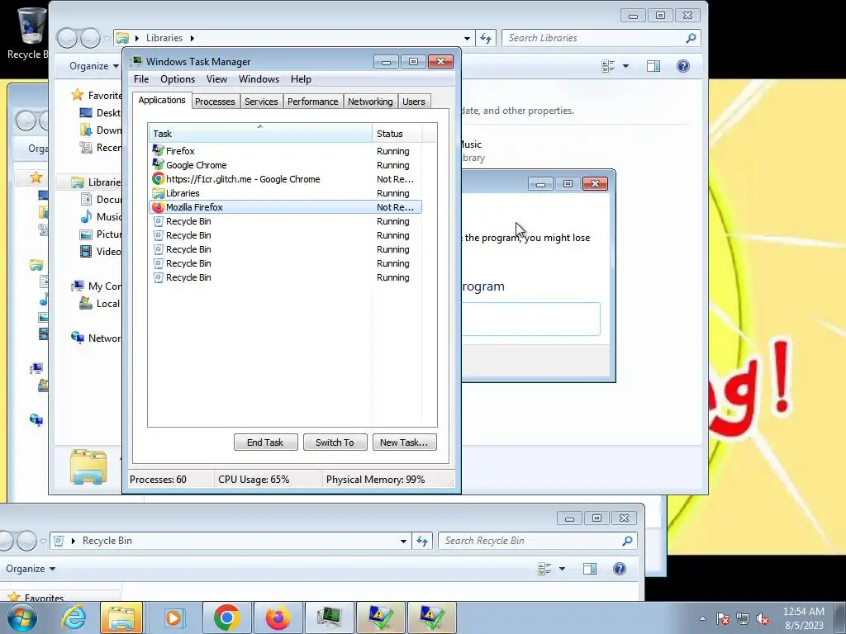Open the Libraries address bar dropdown arrow
The height and width of the screenshot is (634, 846).
(x=467, y=38)
